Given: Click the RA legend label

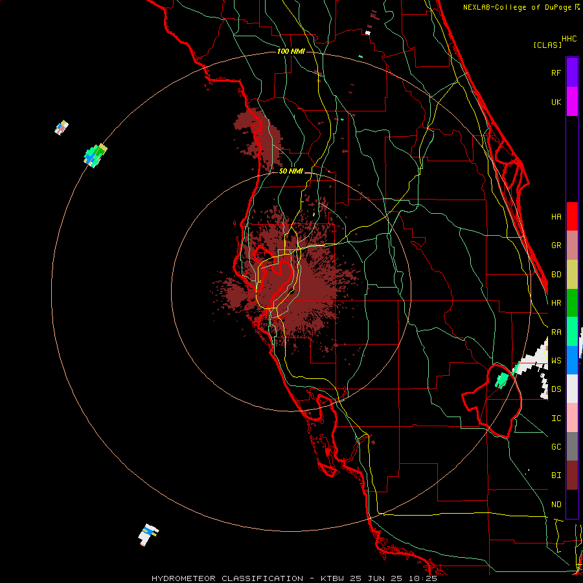Looking at the screenshot, I should [x=556, y=332].
